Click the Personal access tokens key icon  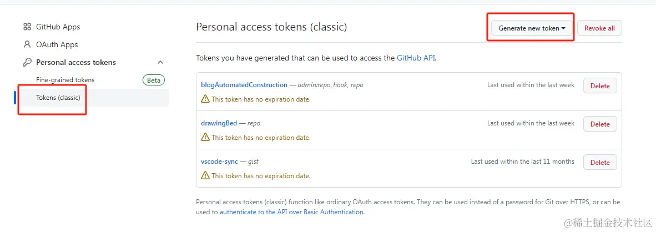click(x=27, y=62)
